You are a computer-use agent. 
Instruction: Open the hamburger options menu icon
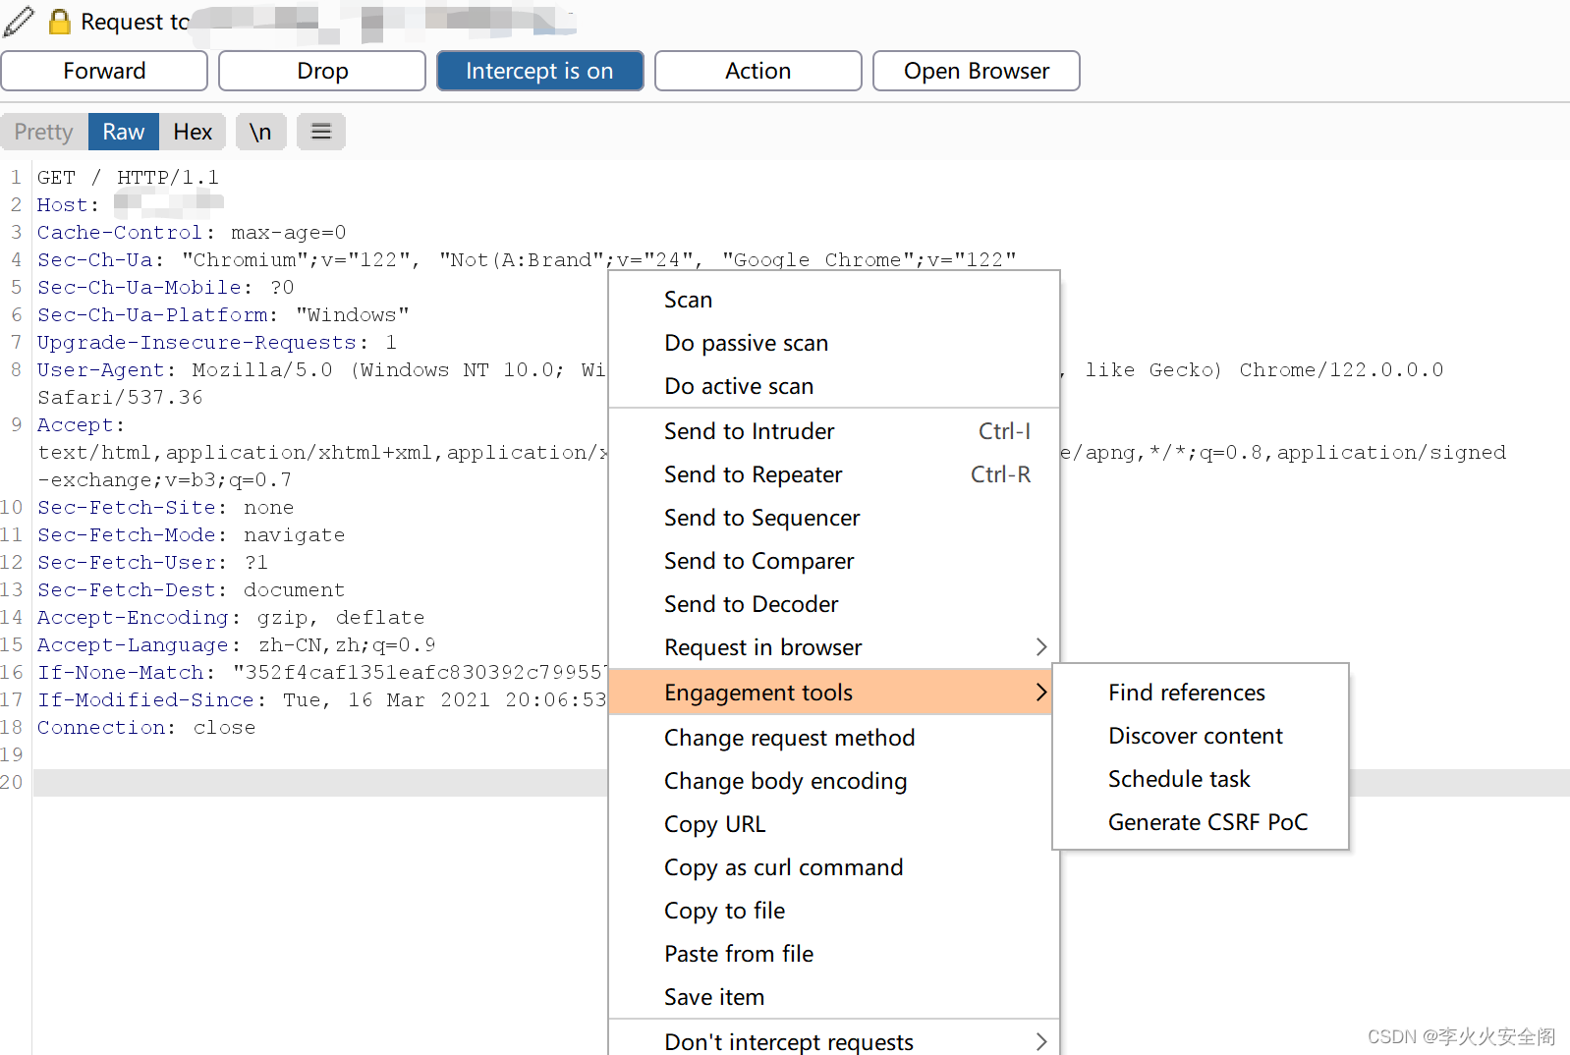(321, 132)
